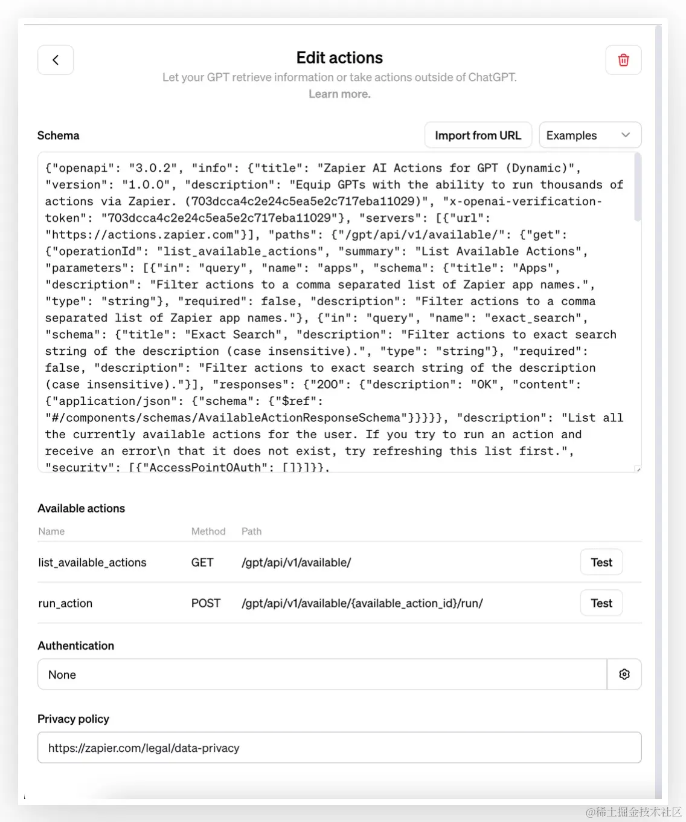Click the GET method cell
This screenshot has width=686, height=822.
coord(202,563)
